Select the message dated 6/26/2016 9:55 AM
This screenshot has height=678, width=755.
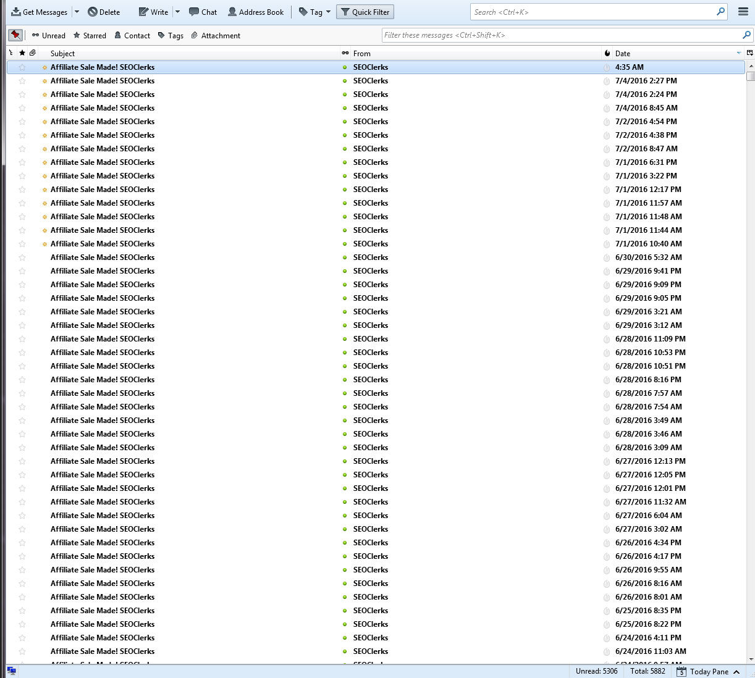376,570
